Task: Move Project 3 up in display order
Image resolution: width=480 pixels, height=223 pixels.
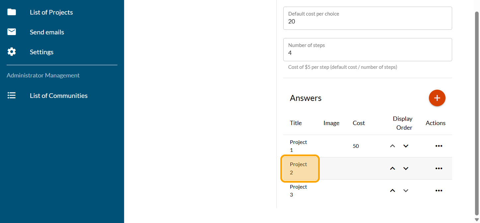Action: coord(392,191)
